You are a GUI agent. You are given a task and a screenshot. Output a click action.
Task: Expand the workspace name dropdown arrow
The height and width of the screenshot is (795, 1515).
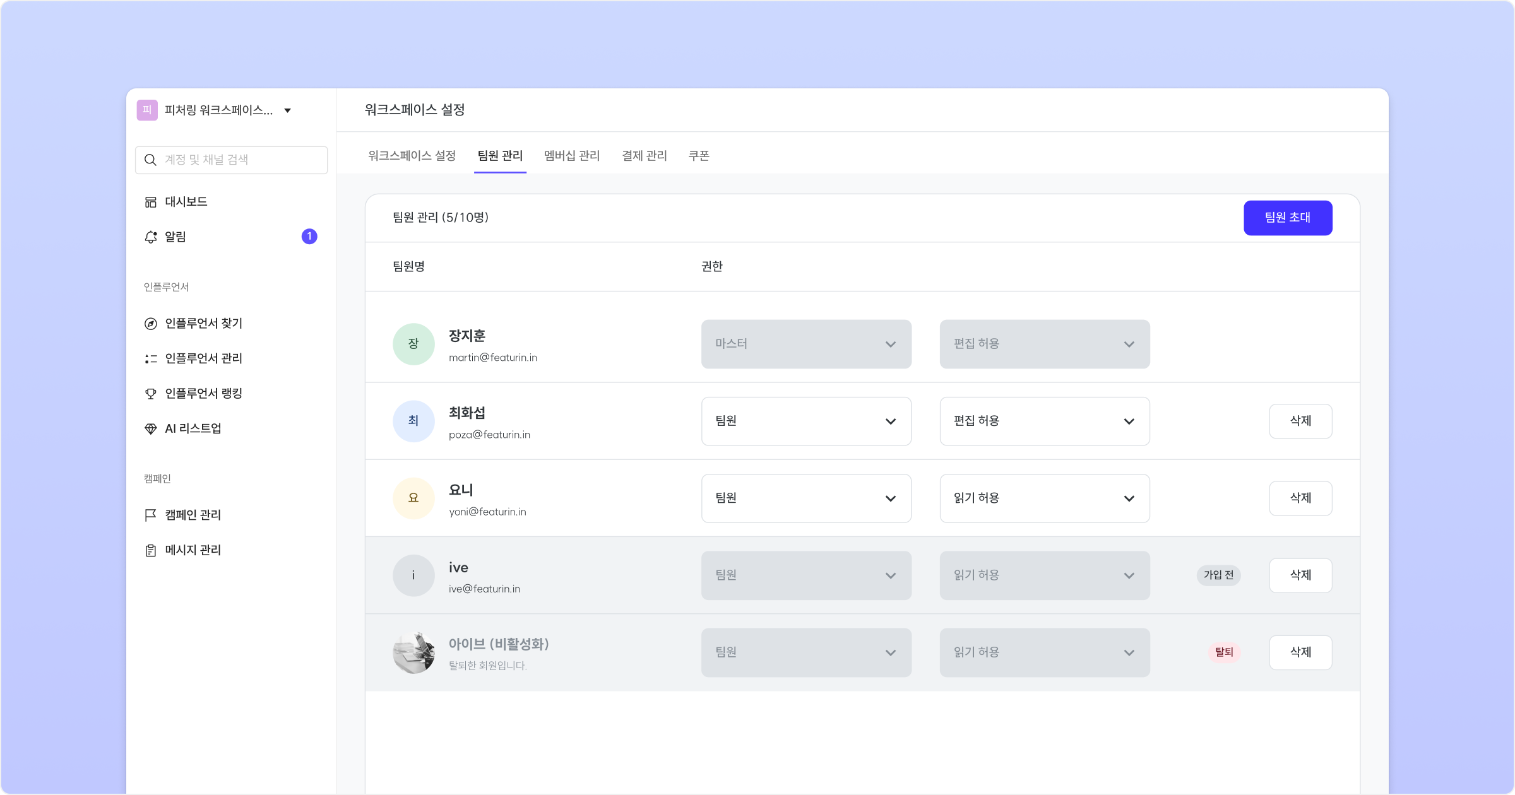pos(288,110)
